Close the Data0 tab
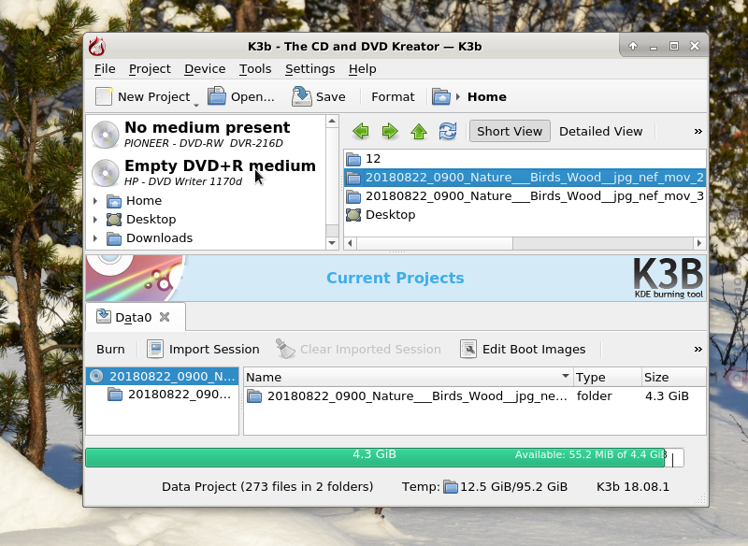The image size is (748, 546). (165, 317)
